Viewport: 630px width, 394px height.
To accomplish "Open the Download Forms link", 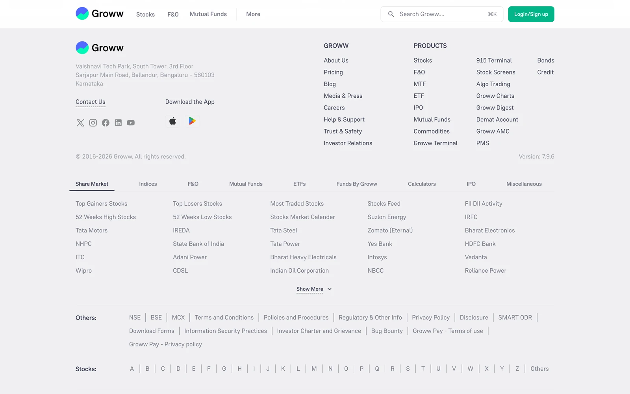I will tap(152, 331).
